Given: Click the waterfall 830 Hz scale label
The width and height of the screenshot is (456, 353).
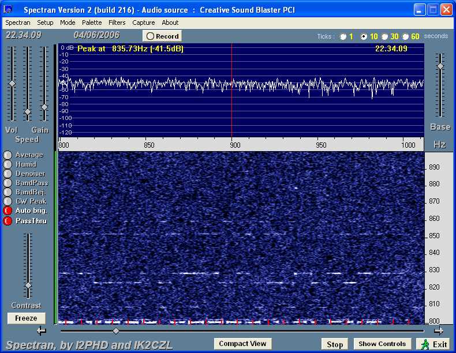Looking at the screenshot, I should coord(434,270).
